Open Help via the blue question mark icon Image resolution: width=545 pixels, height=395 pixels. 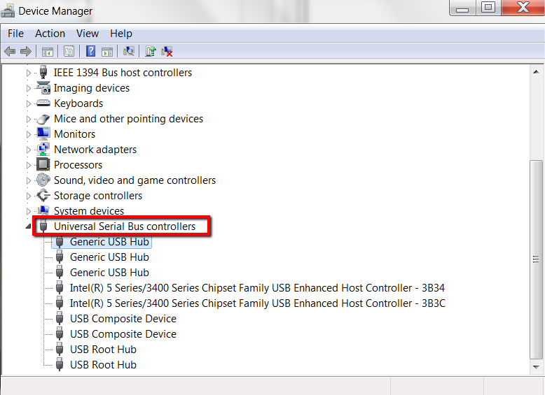coord(90,51)
